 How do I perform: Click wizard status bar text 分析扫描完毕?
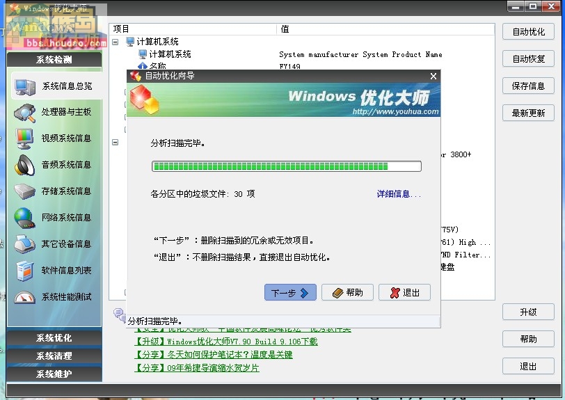tap(155, 321)
